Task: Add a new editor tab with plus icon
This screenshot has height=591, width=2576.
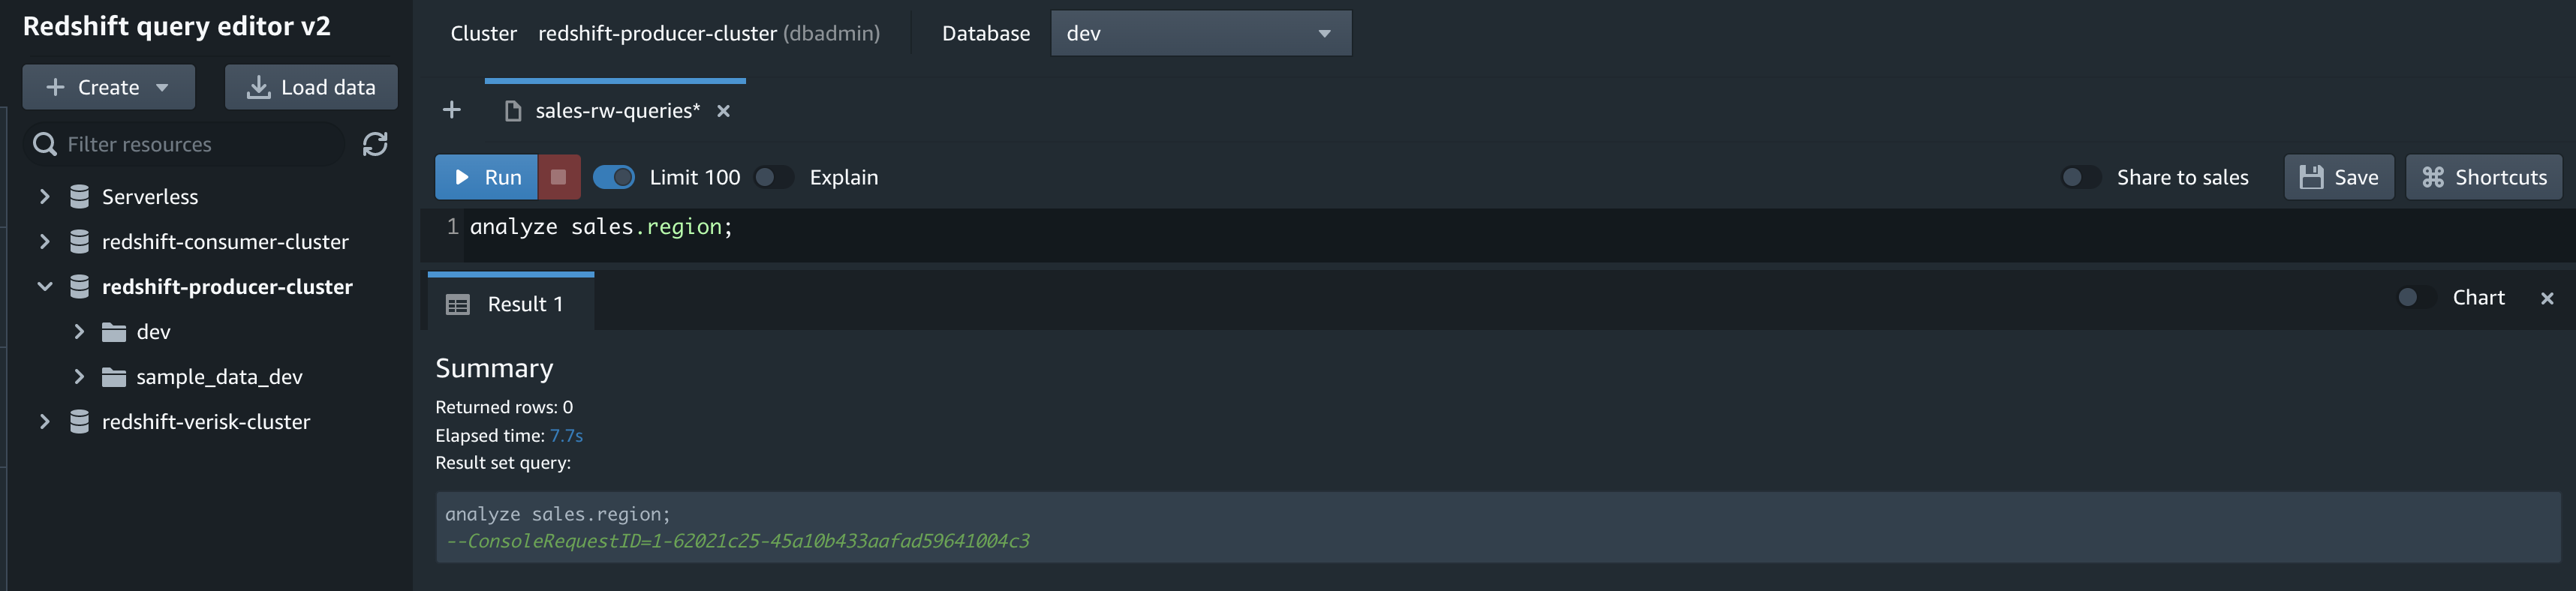Action: tap(452, 110)
